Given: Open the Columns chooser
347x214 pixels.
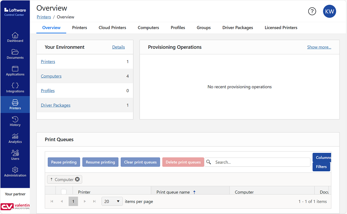Looking at the screenshot, I should (x=322, y=158).
